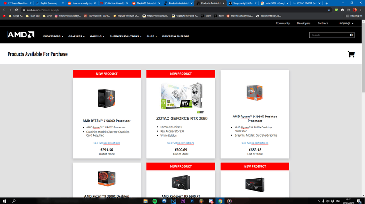The height and width of the screenshot is (204, 365).
Task: See full specifications for Ryzen 9 3950X
Action: coord(255,143)
